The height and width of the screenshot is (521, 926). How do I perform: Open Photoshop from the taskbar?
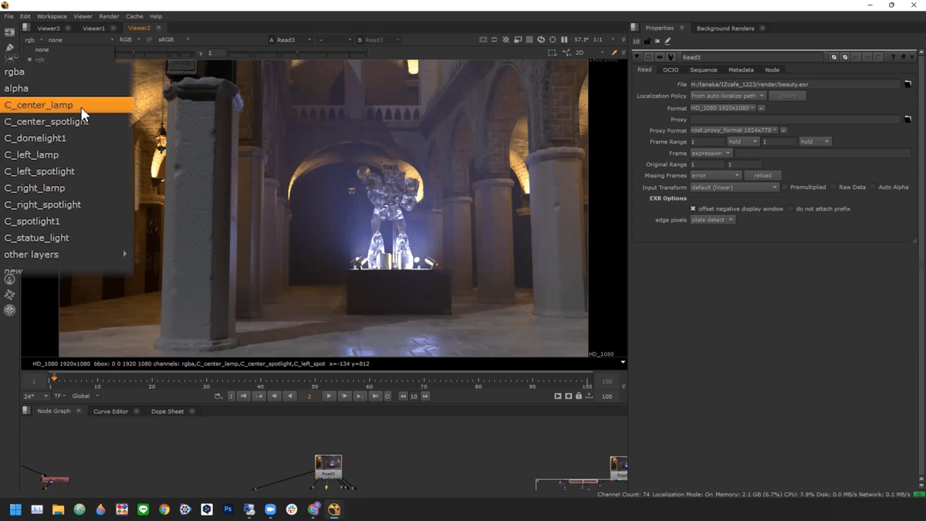(228, 509)
